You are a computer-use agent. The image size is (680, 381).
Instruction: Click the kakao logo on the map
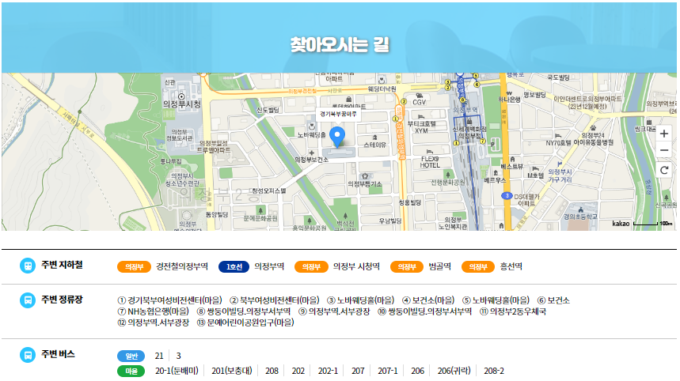[621, 224]
